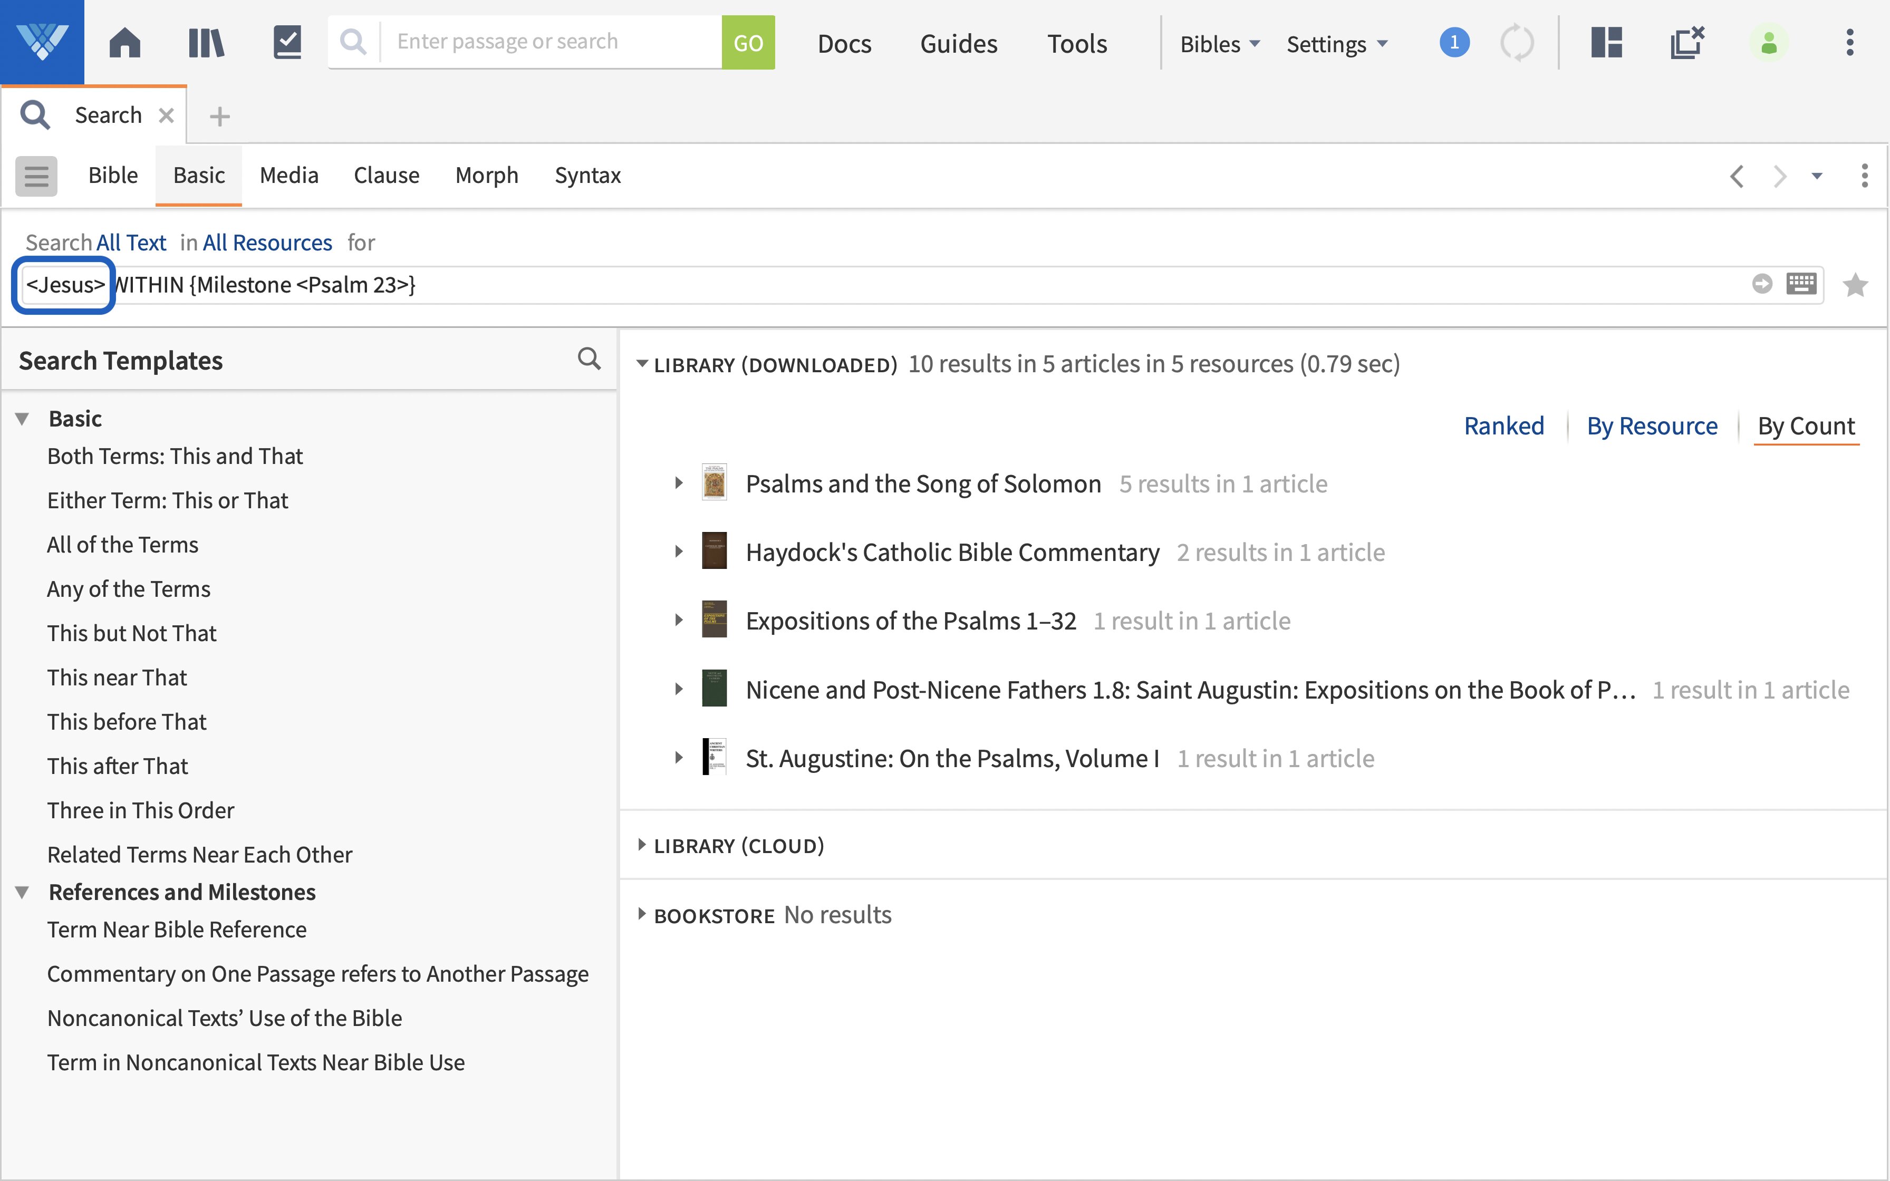The image size is (1890, 1181).
Task: Open the Guides menu
Action: [x=958, y=44]
